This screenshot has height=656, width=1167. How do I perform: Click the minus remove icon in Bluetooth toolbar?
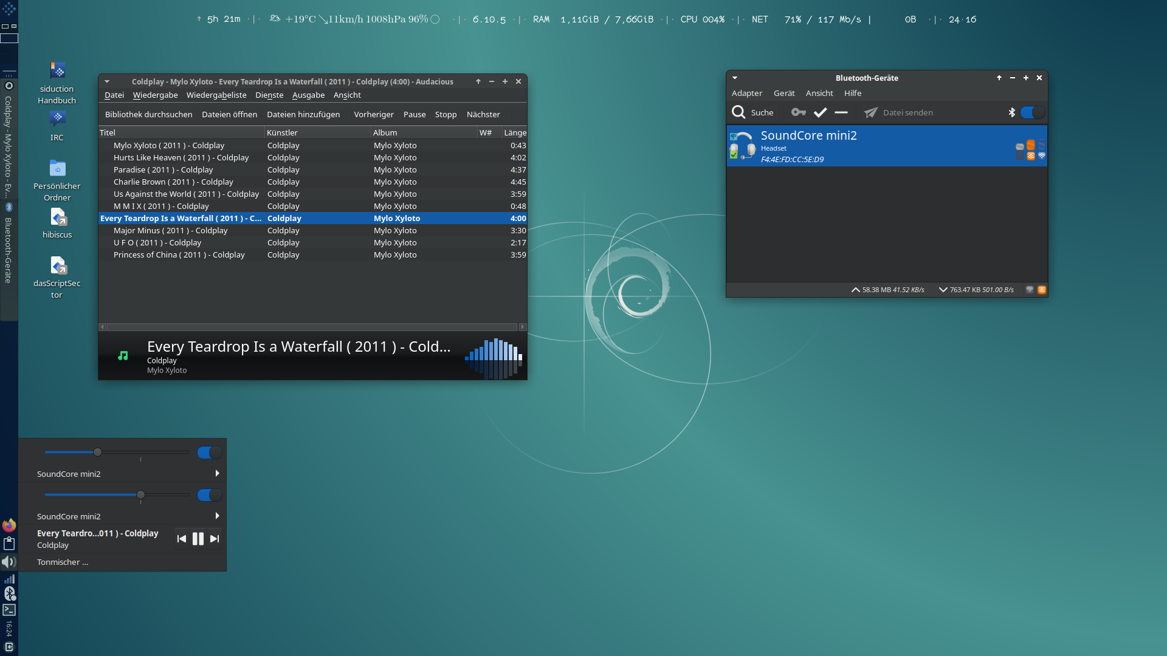(841, 112)
